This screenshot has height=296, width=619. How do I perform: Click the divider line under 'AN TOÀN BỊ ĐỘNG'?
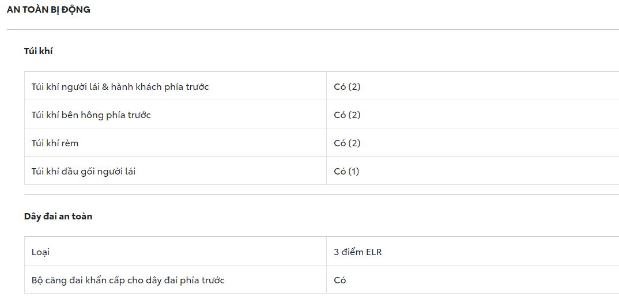[312, 29]
